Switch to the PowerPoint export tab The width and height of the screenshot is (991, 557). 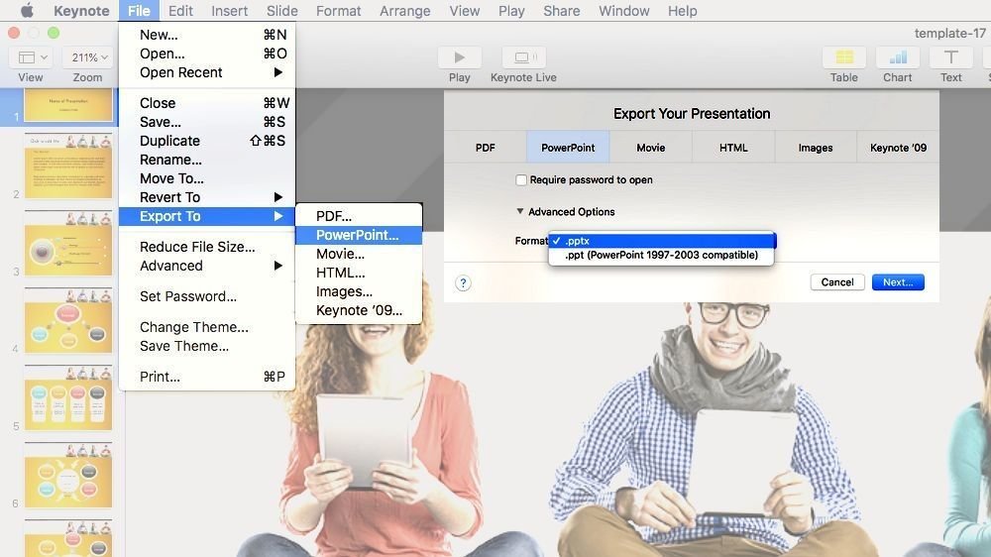568,148
